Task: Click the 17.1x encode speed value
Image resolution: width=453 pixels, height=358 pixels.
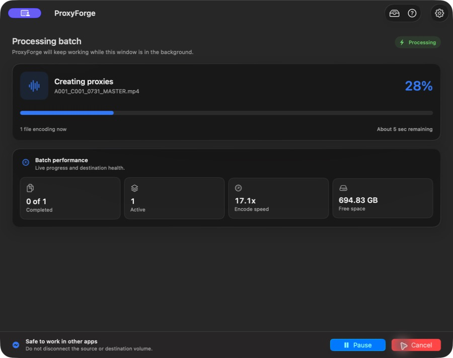Action: [245, 201]
